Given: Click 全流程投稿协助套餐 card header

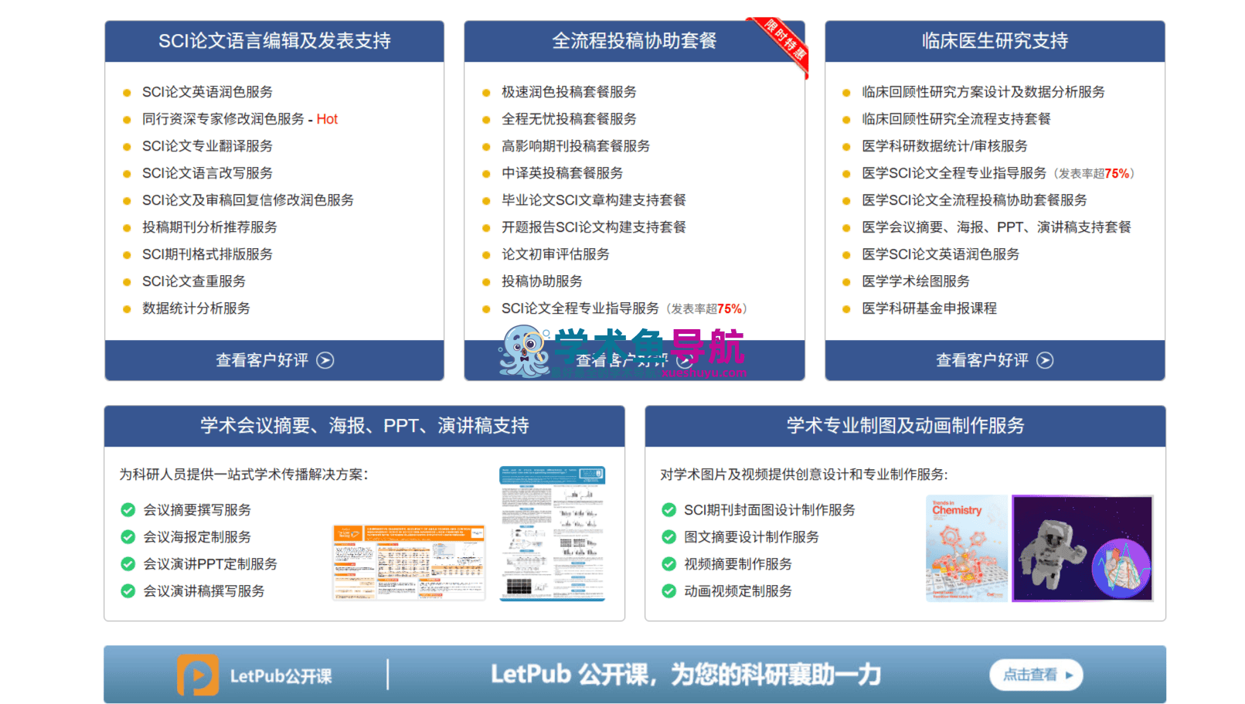Looking at the screenshot, I should pos(634,41).
